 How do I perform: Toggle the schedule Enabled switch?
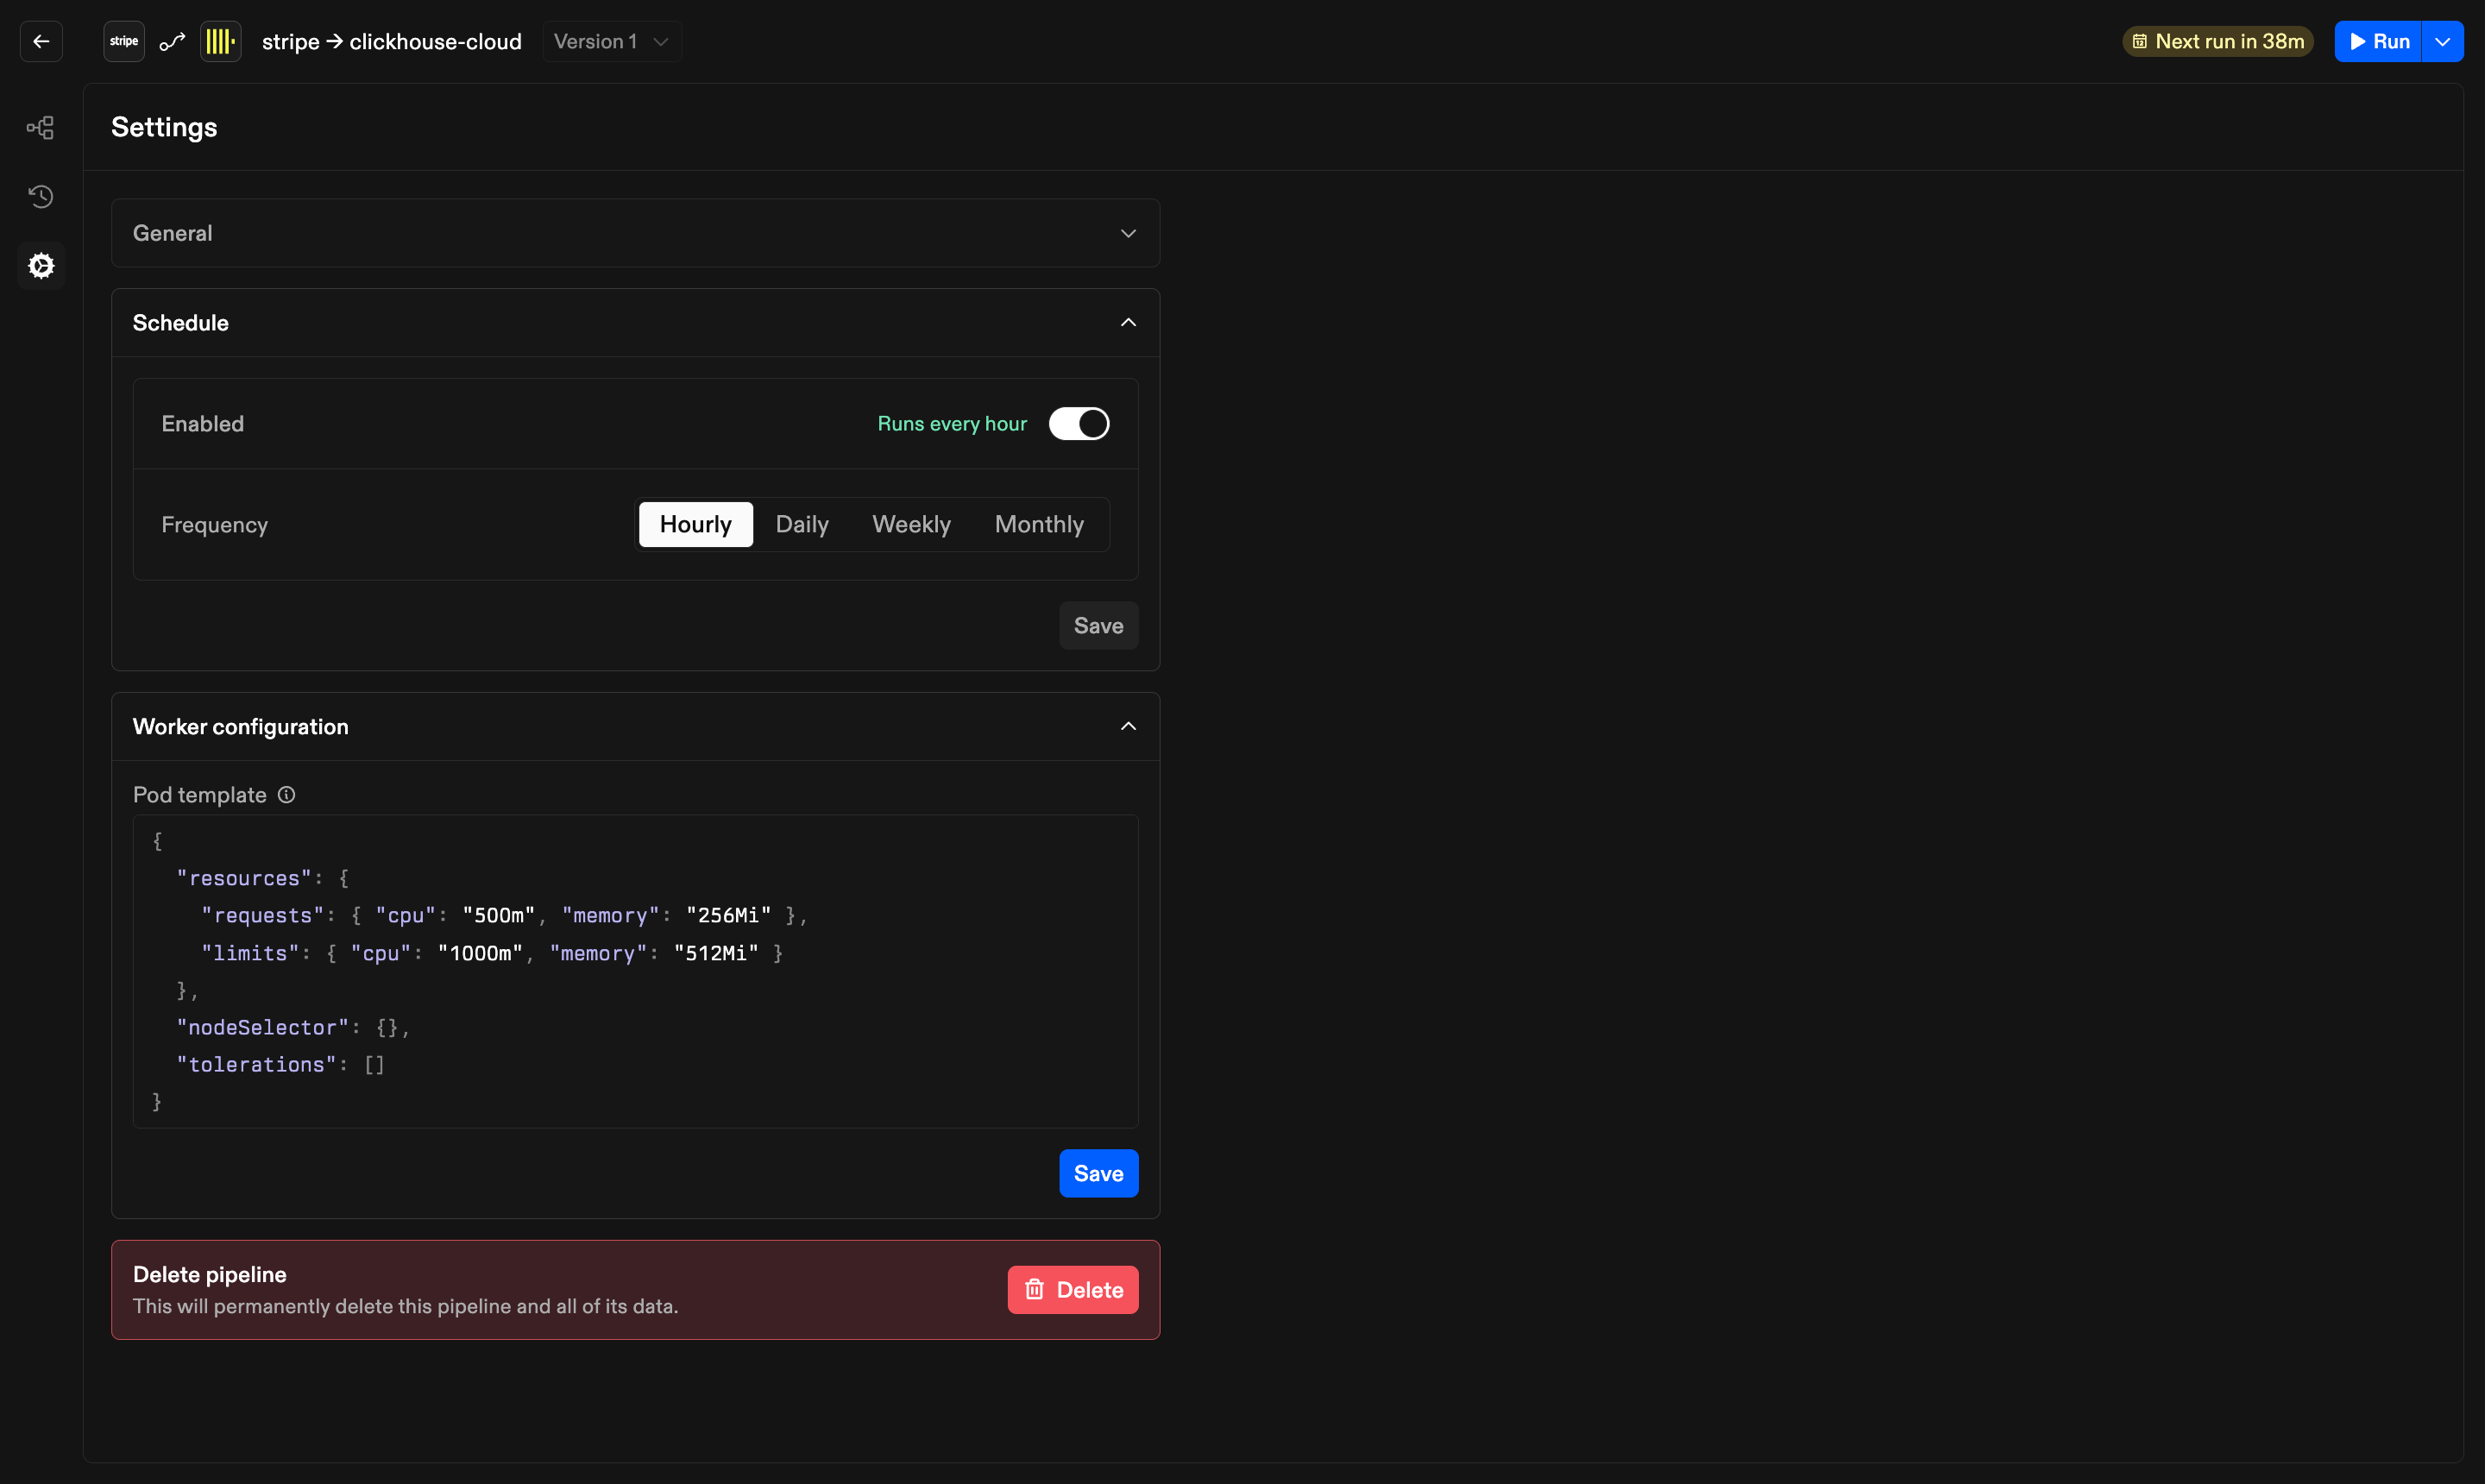(1078, 424)
